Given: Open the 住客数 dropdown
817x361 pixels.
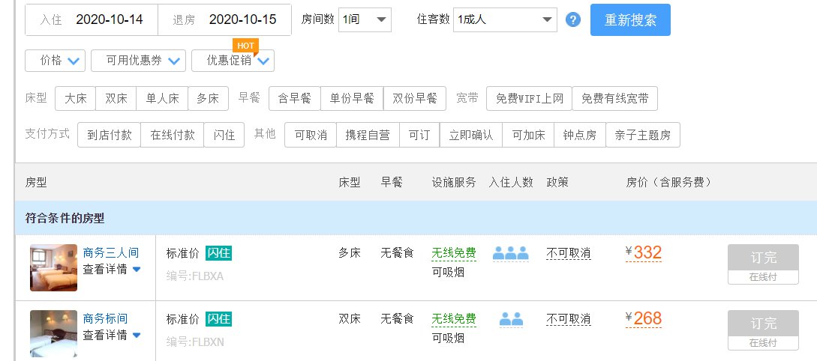Looking at the screenshot, I should click(x=505, y=19).
